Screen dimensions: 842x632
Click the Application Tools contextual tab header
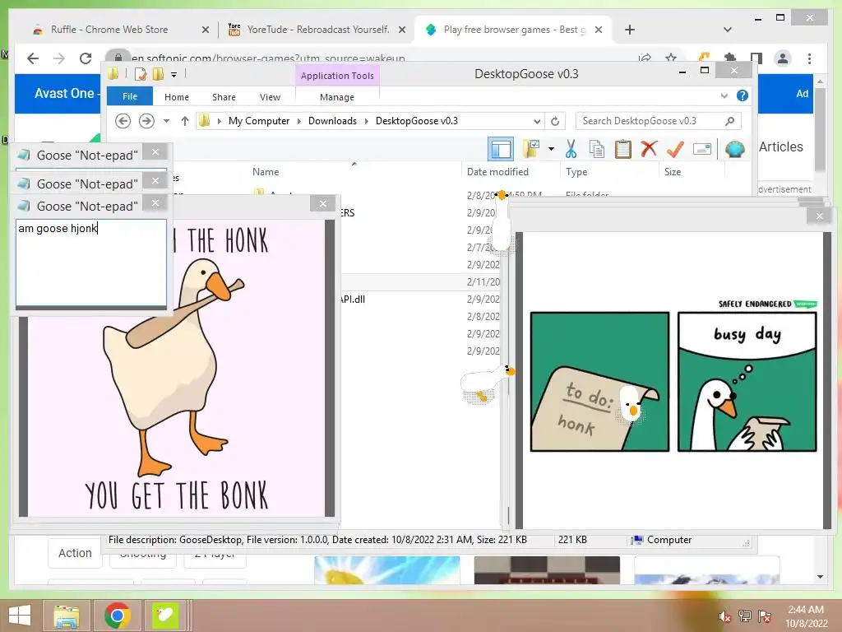pyautogui.click(x=337, y=76)
